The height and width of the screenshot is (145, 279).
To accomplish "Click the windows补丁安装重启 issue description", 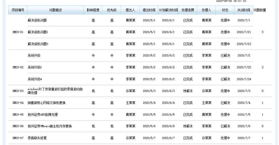I will click(x=55, y=91).
